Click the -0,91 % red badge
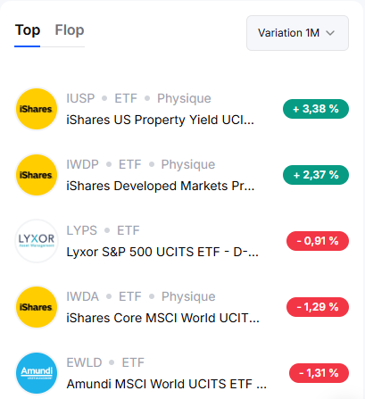The width and height of the screenshot is (365, 399). pos(318,241)
